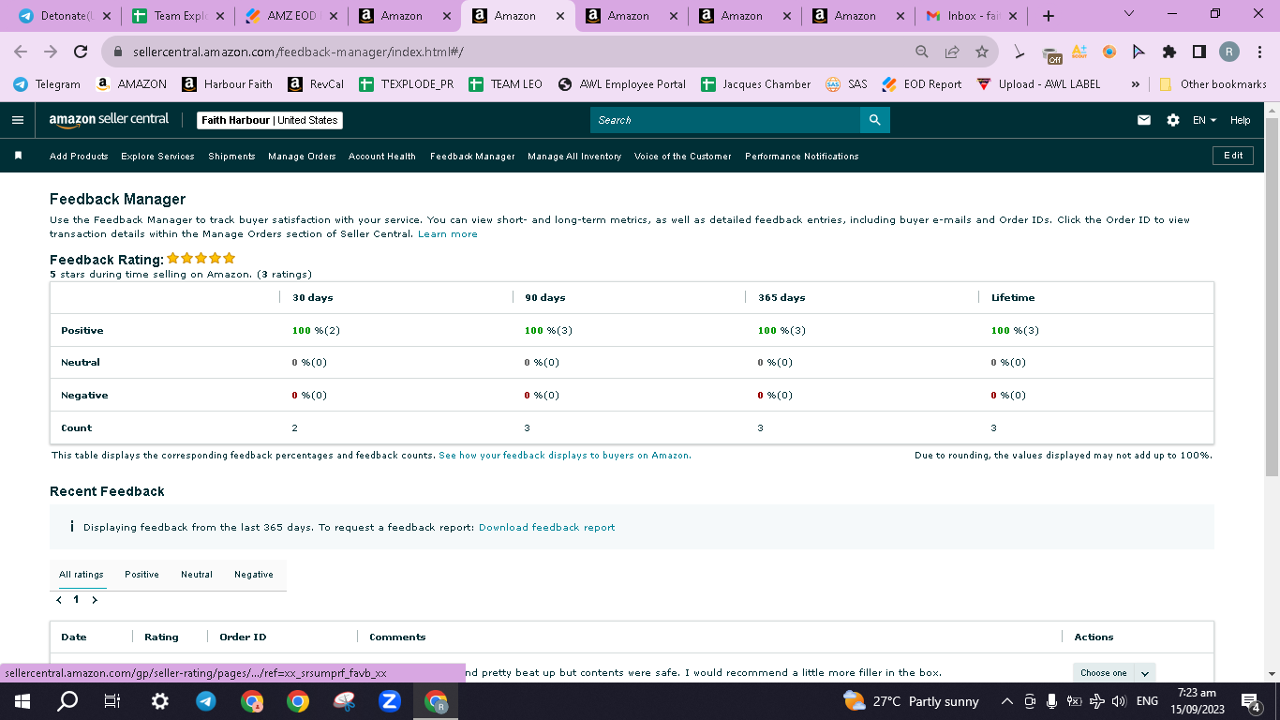The image size is (1280, 720).
Task: Go to the next feedback page arrow
Action: pyautogui.click(x=95, y=600)
